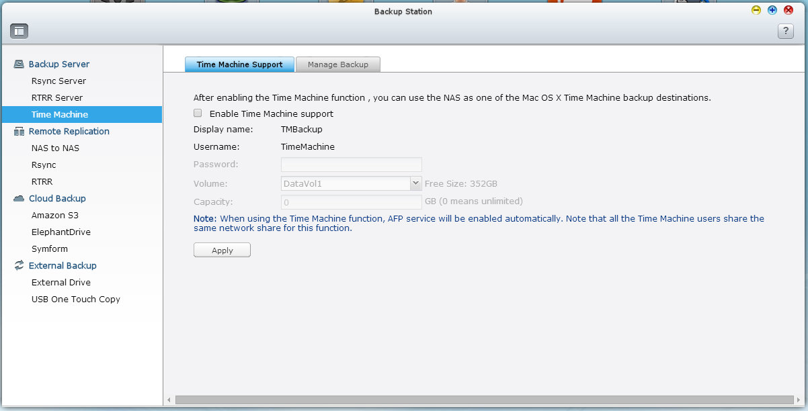
Task: Click the TMBackup display name text
Action: 301,130
